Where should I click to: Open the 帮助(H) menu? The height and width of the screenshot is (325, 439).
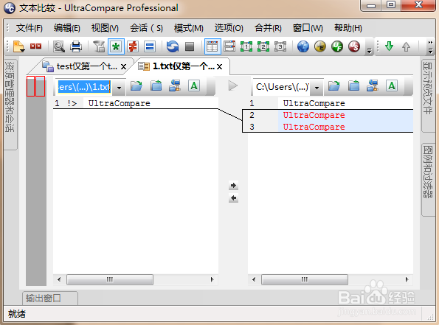click(348, 28)
